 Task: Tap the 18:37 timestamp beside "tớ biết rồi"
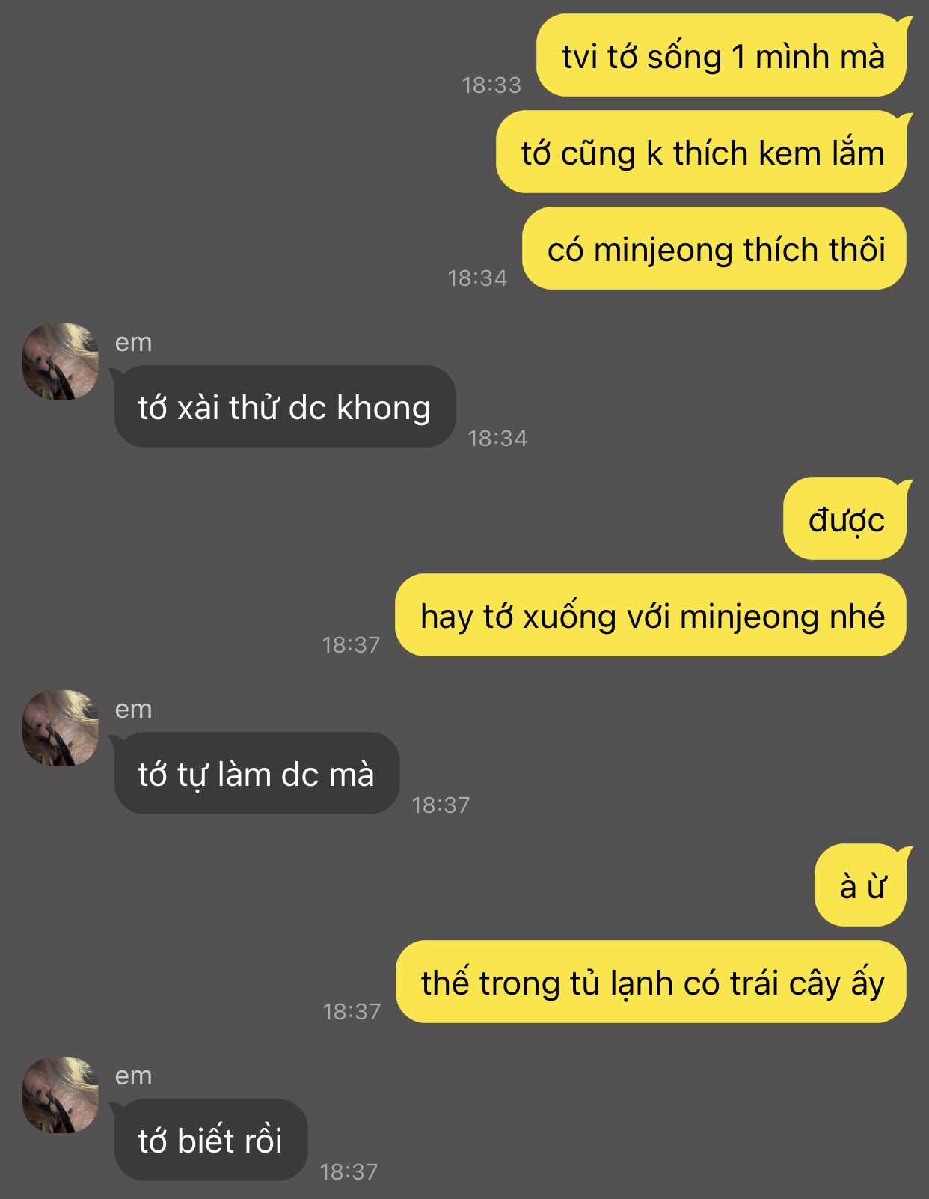point(349,1171)
